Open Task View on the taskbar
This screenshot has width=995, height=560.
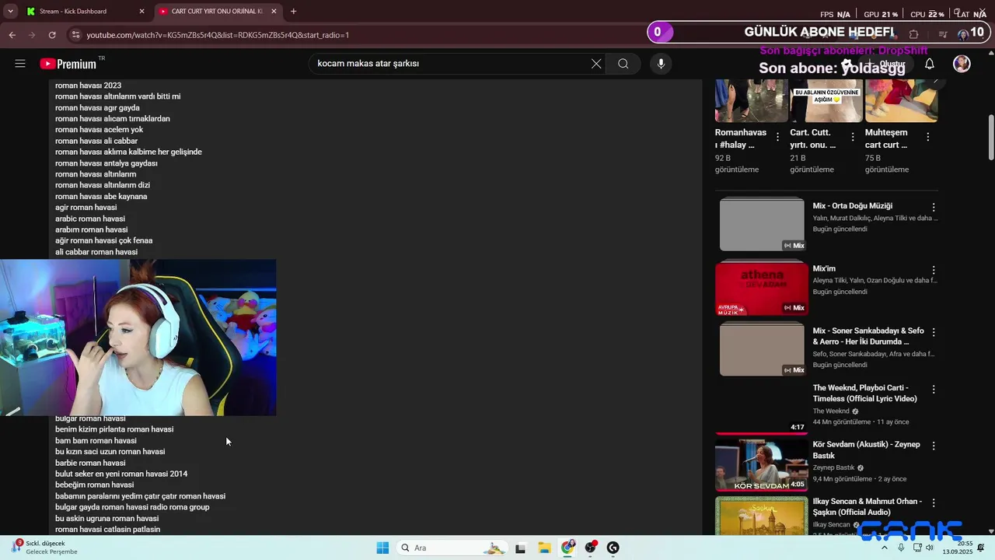(520, 548)
